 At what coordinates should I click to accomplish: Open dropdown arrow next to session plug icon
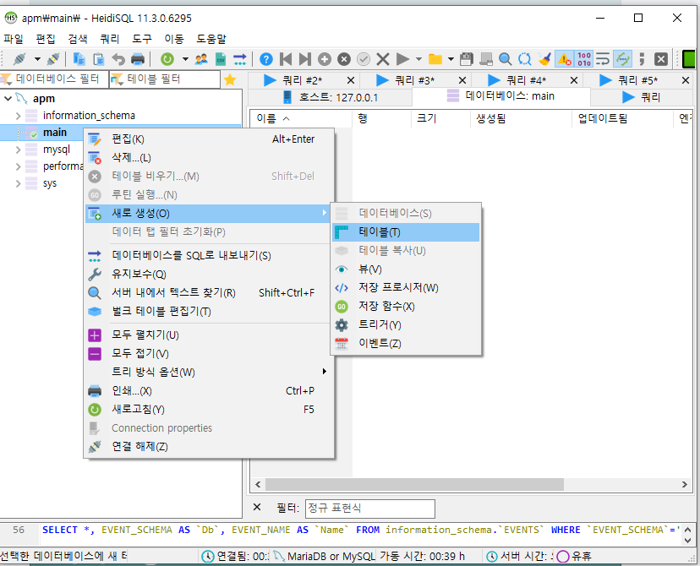pos(37,59)
